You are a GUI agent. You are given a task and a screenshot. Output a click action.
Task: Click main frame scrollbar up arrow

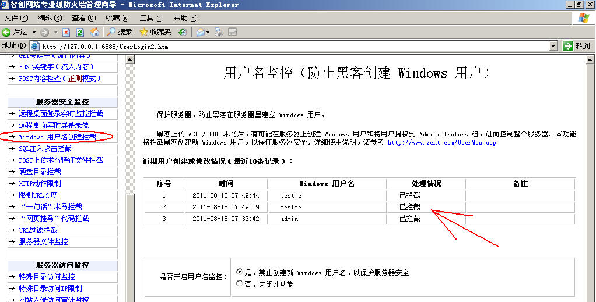[590, 59]
